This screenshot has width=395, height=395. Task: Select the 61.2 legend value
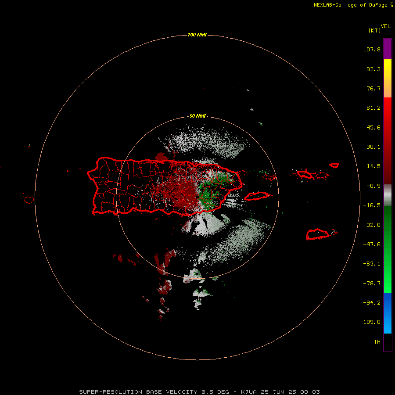[x=373, y=108]
